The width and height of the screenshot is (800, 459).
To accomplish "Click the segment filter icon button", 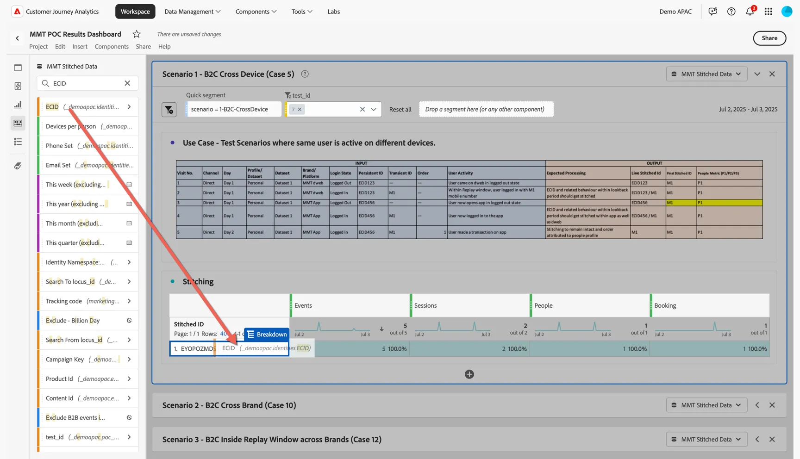I will (x=169, y=110).
